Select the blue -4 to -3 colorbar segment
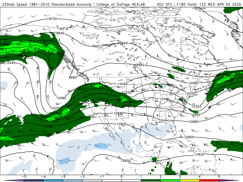 pyautogui.click(x=53, y=180)
